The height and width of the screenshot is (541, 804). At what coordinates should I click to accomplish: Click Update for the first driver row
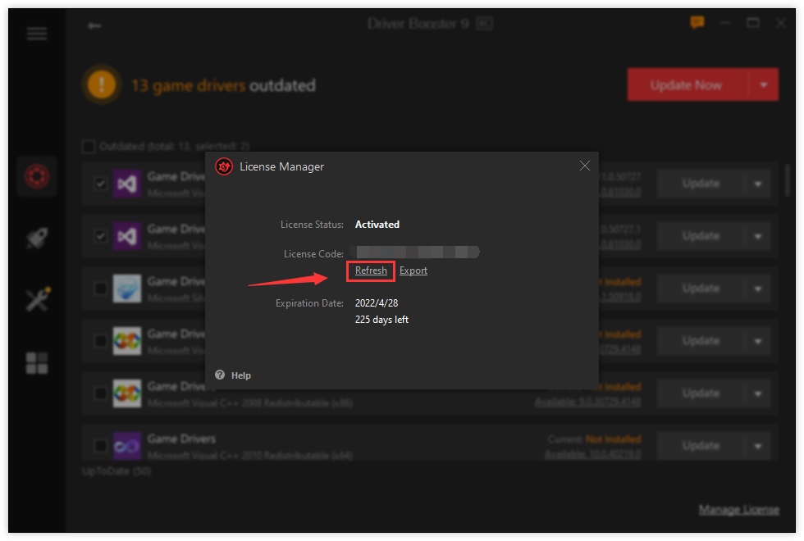pyautogui.click(x=701, y=184)
